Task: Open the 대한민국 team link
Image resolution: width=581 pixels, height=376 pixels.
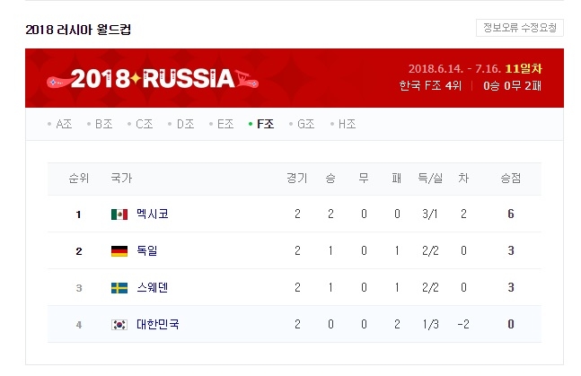Action: click(157, 324)
